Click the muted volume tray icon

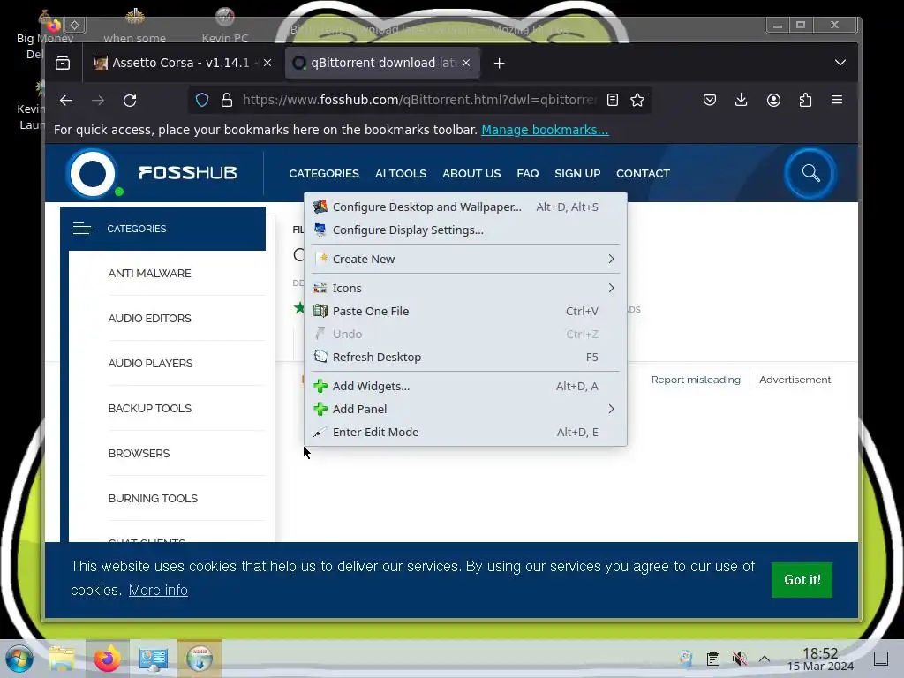point(739,658)
